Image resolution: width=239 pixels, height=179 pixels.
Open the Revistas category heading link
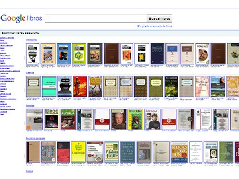30,105
